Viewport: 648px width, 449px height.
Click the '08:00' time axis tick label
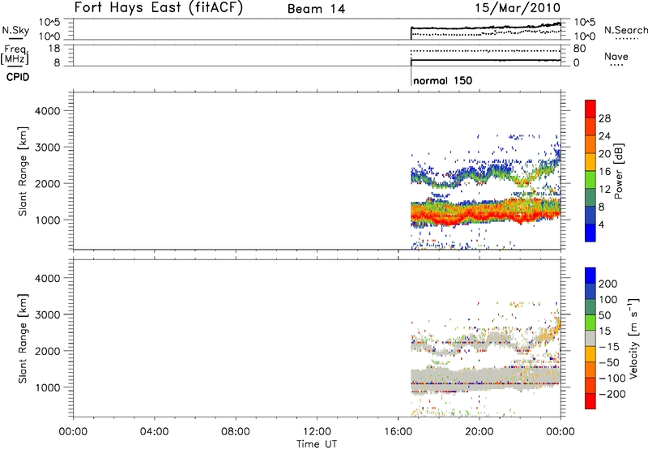pos(236,432)
